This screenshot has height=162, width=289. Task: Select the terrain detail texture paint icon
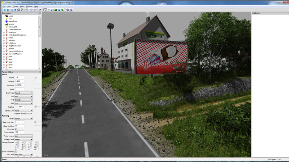point(56,10)
